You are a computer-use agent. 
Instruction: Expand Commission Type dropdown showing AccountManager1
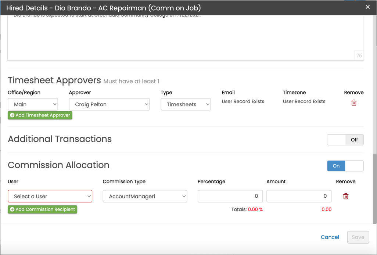pyautogui.click(x=145, y=196)
